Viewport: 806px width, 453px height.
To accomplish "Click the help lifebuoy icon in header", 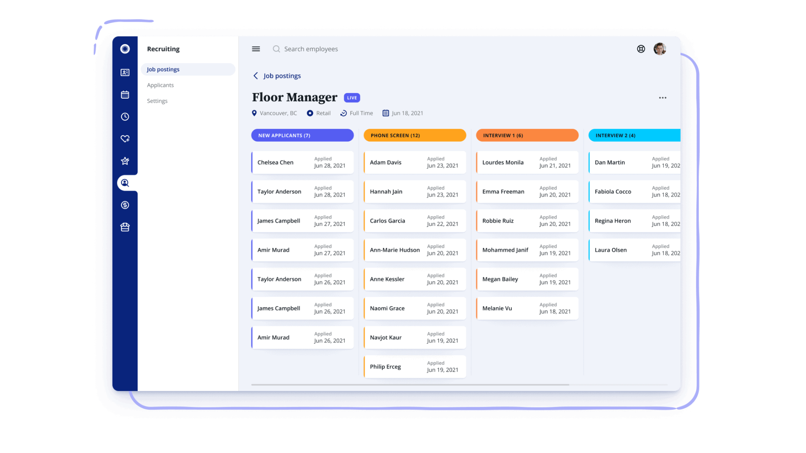I will (x=641, y=49).
